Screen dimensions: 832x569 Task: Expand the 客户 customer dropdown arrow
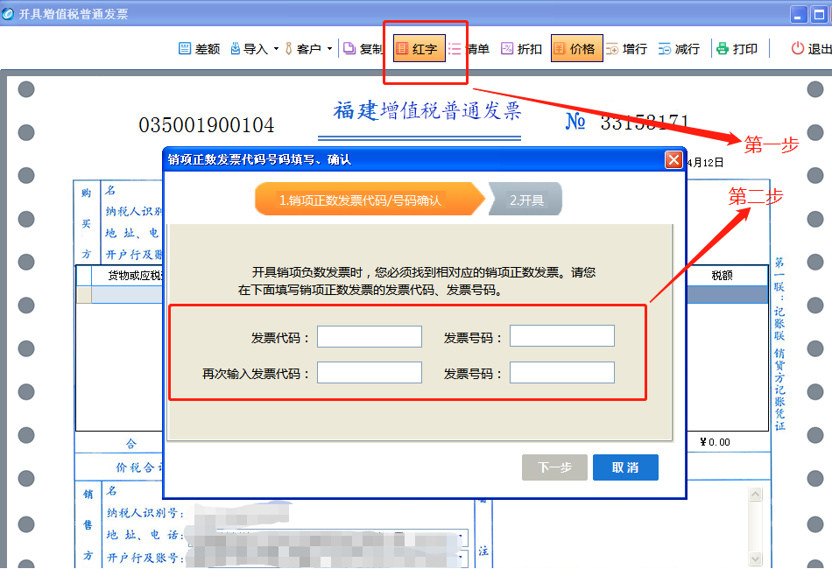[329, 49]
